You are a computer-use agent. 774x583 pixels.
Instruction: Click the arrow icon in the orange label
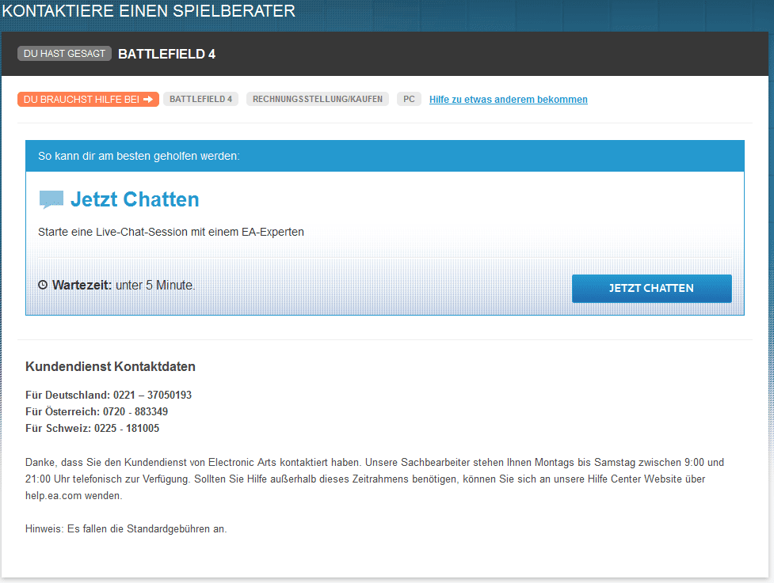148,99
